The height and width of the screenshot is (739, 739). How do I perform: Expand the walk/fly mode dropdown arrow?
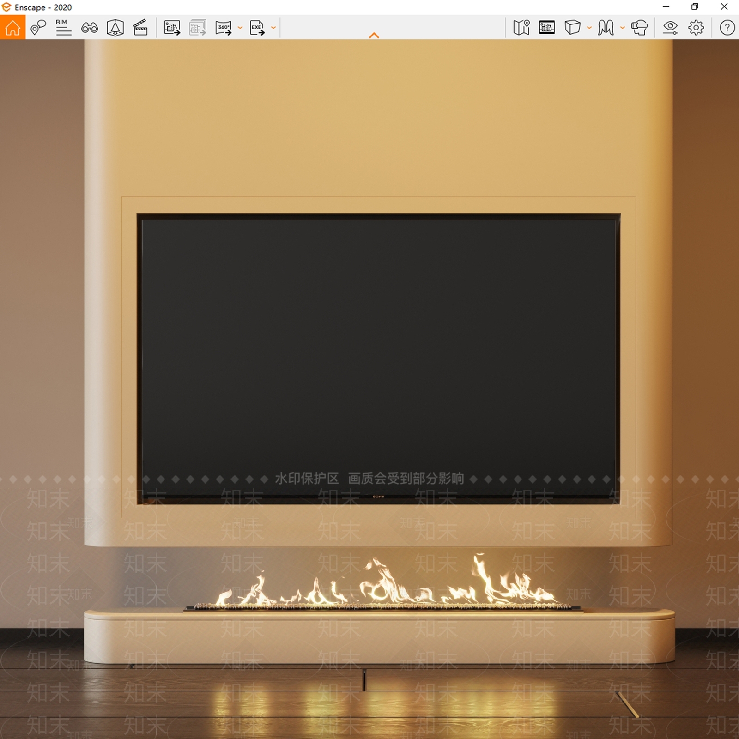(x=623, y=28)
